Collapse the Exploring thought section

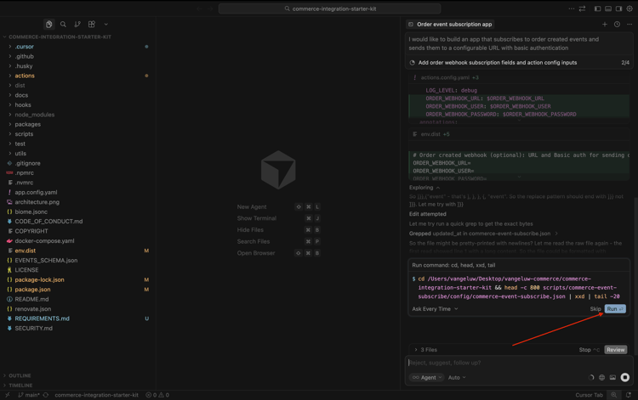click(424, 188)
